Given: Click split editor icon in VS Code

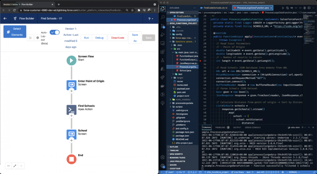Looking at the screenshot, I should pos(309,8).
